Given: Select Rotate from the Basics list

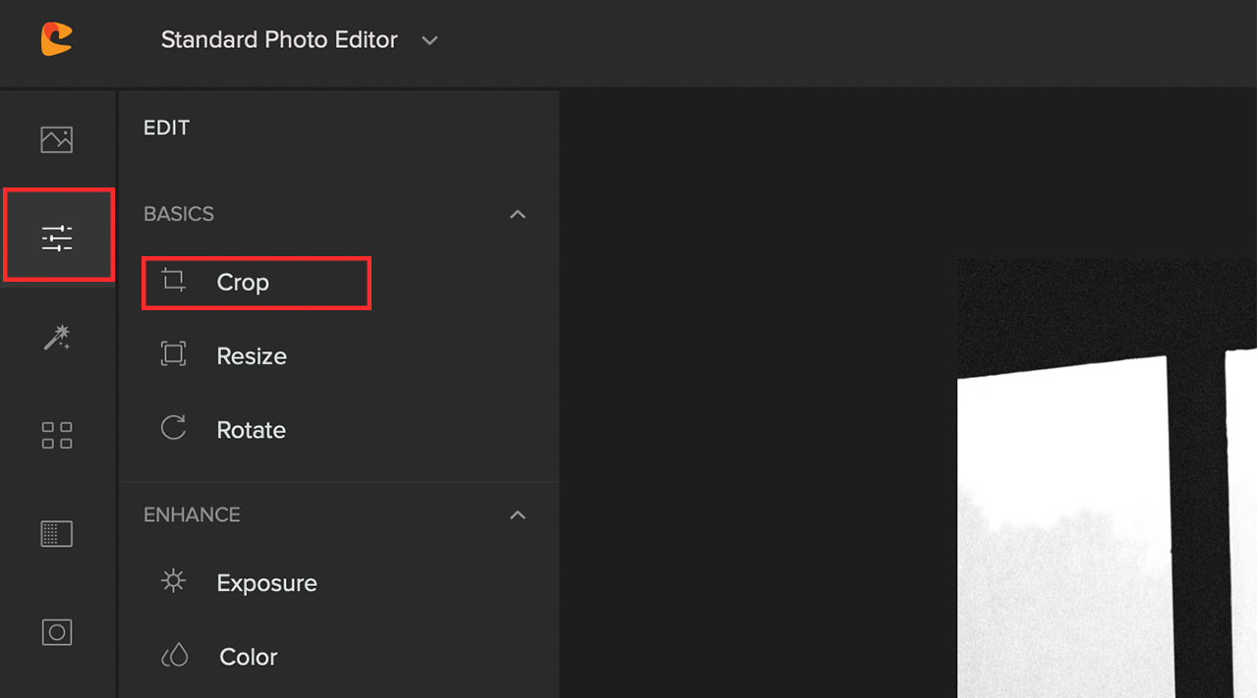Looking at the screenshot, I should [x=251, y=429].
